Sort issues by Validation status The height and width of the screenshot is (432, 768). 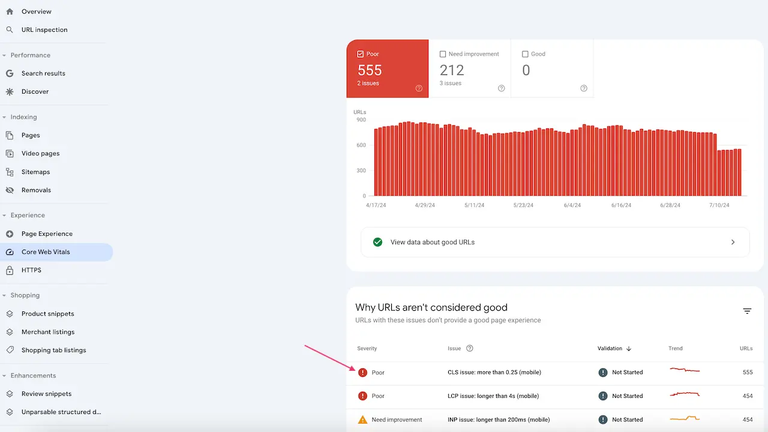click(614, 348)
